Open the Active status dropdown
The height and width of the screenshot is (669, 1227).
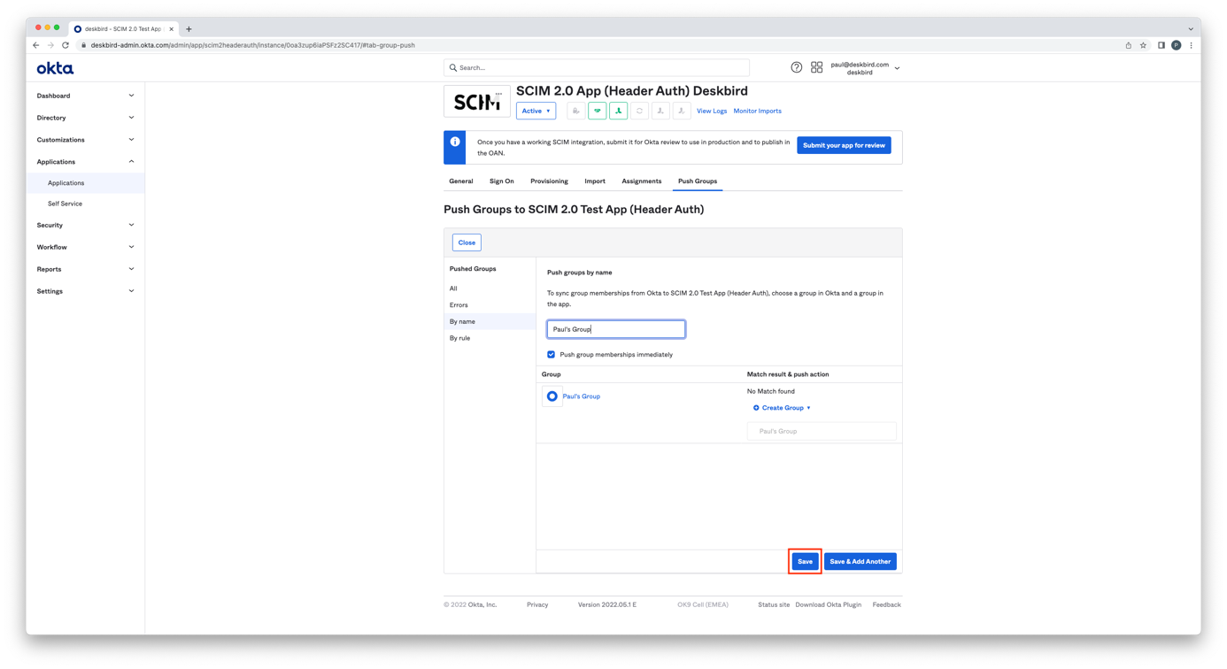(536, 111)
